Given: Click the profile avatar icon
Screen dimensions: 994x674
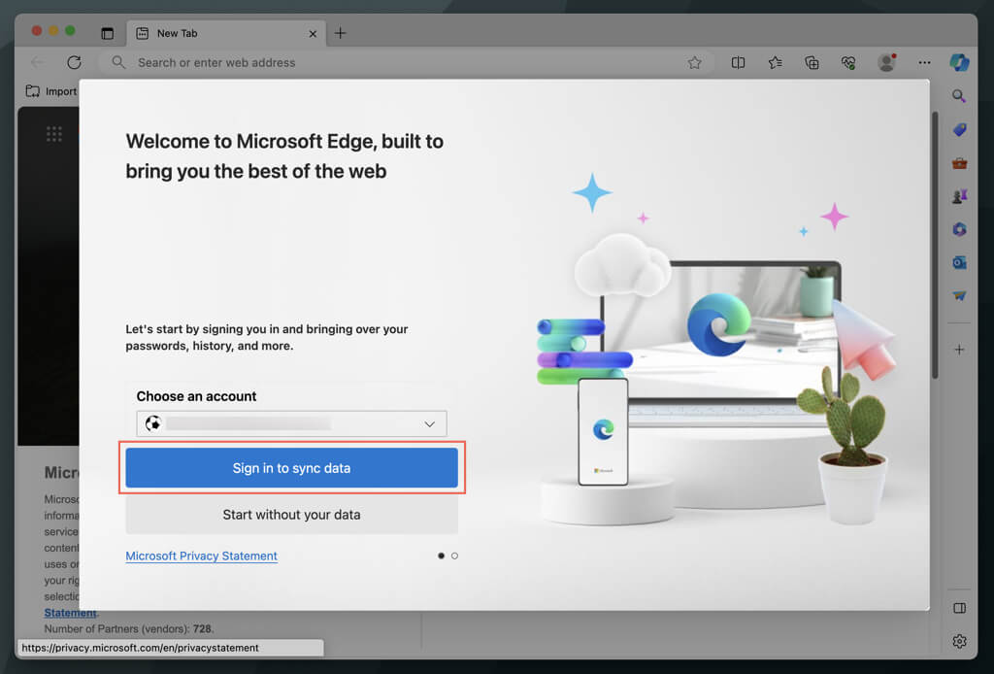Looking at the screenshot, I should point(886,62).
